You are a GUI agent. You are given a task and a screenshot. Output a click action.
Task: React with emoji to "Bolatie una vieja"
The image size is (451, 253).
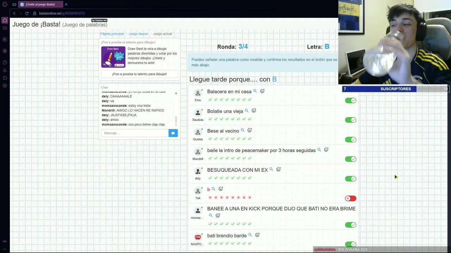click(254, 111)
